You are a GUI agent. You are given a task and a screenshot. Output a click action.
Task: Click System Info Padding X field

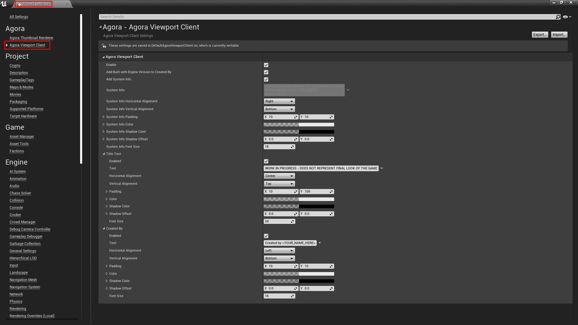(281, 117)
